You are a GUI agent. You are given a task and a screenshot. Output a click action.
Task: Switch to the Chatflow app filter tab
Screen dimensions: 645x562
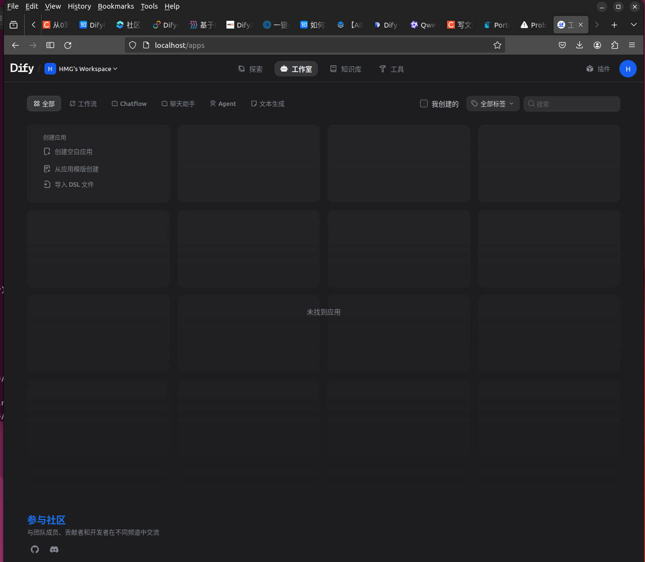tap(129, 103)
